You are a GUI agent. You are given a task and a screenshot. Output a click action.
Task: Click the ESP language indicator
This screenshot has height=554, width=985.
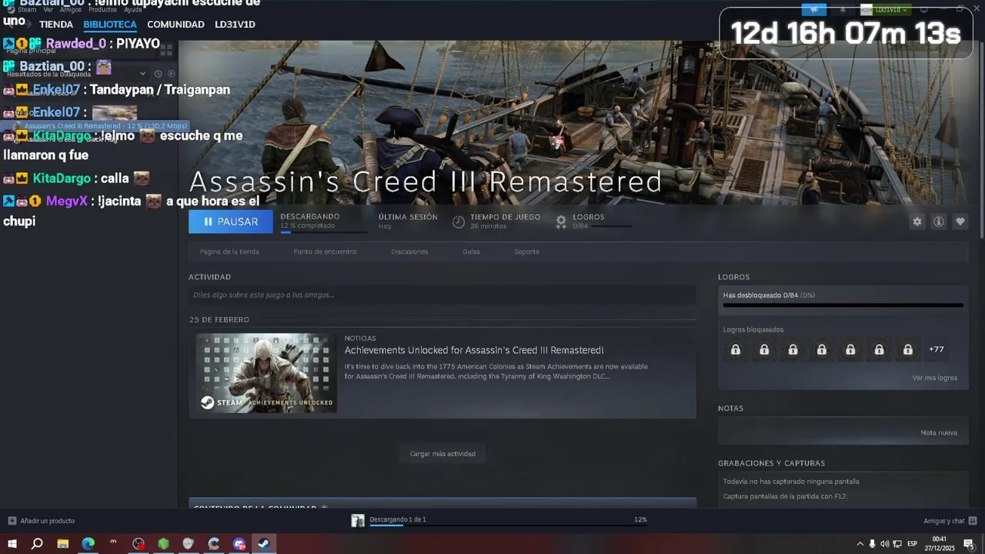(x=912, y=544)
